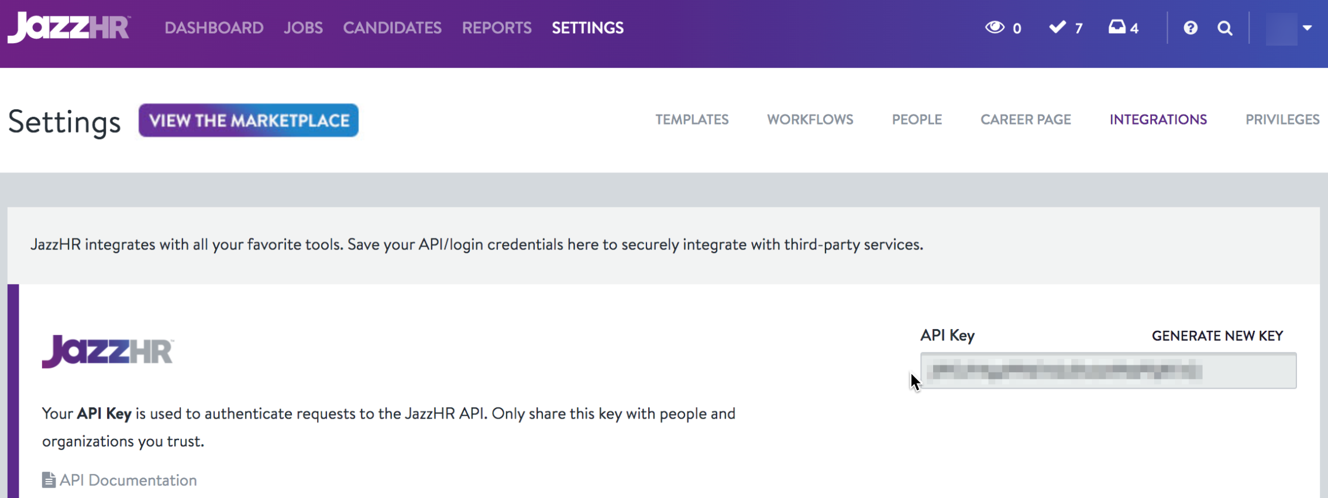Open the Candidates menu item
This screenshot has width=1328, height=498.
(x=392, y=27)
